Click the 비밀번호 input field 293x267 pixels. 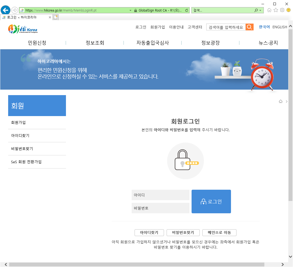coord(161,208)
